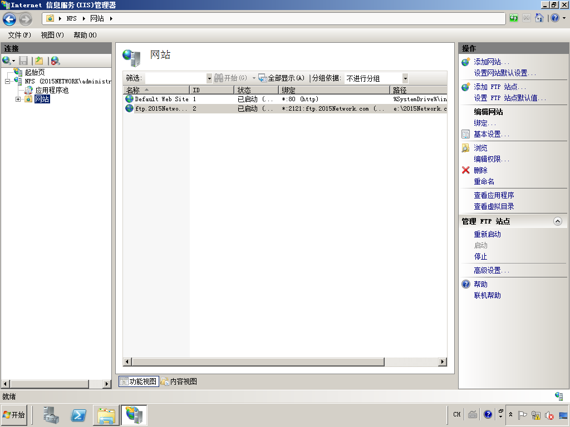The height and width of the screenshot is (427, 570).
Task: Click 停止 under 管理 FTP 站点
Action: coord(480,256)
